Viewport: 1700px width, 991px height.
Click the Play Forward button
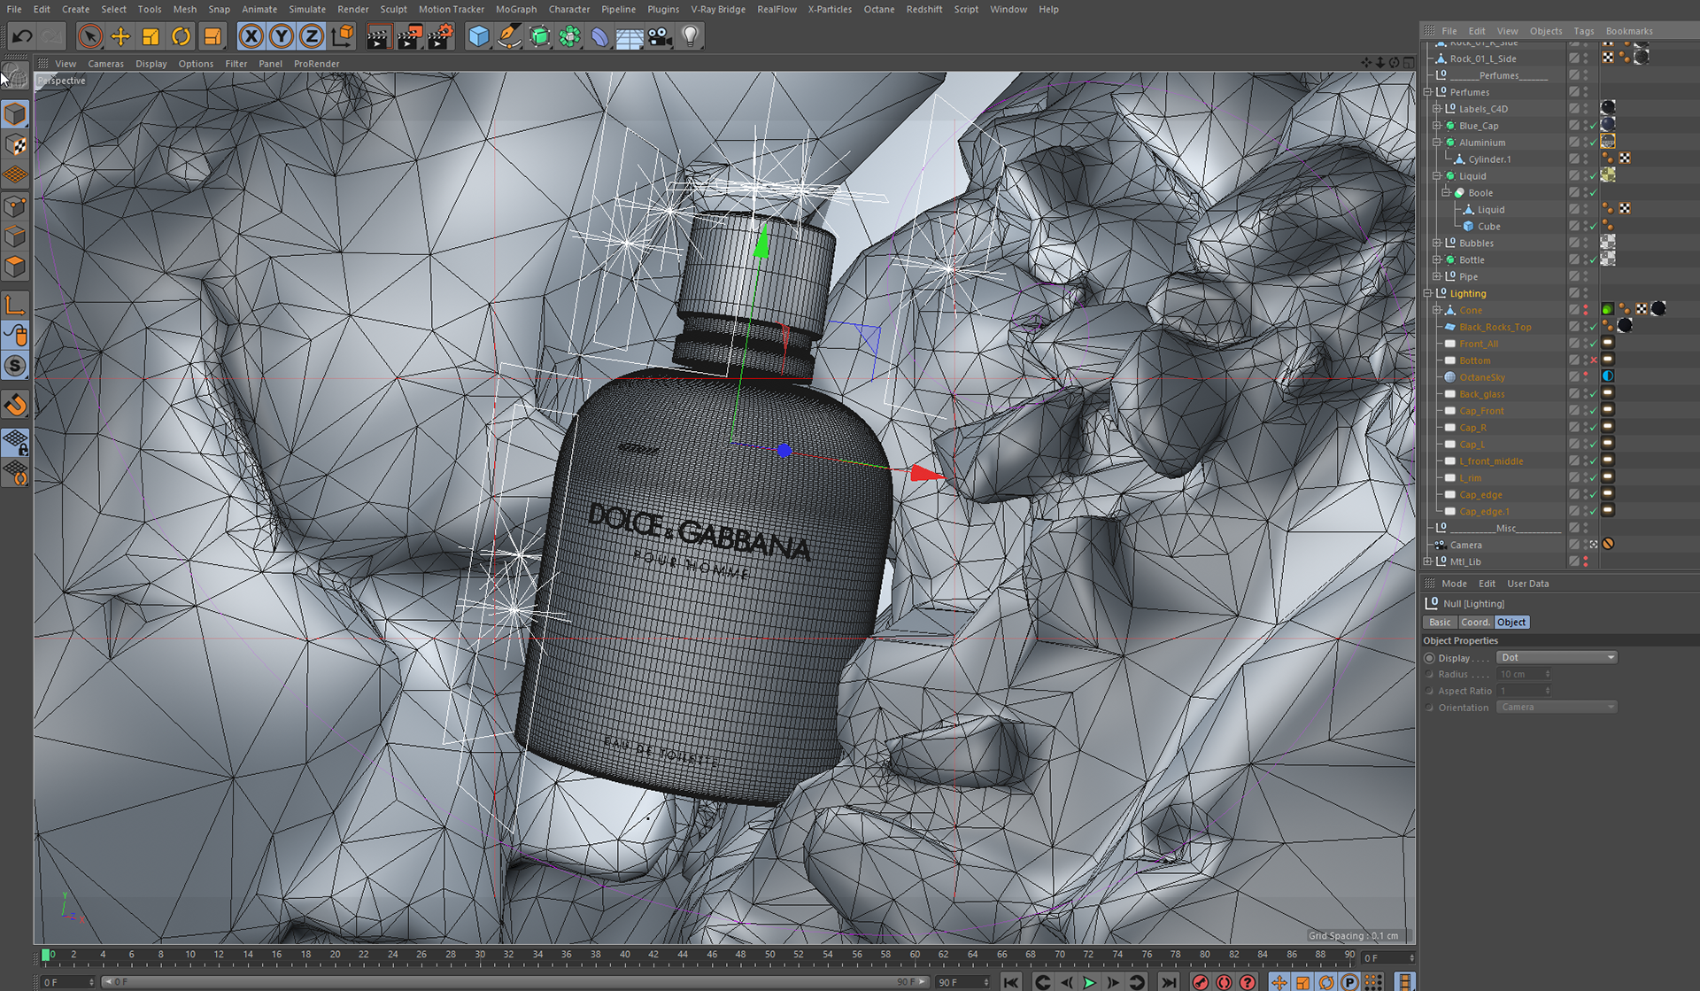(x=1089, y=982)
